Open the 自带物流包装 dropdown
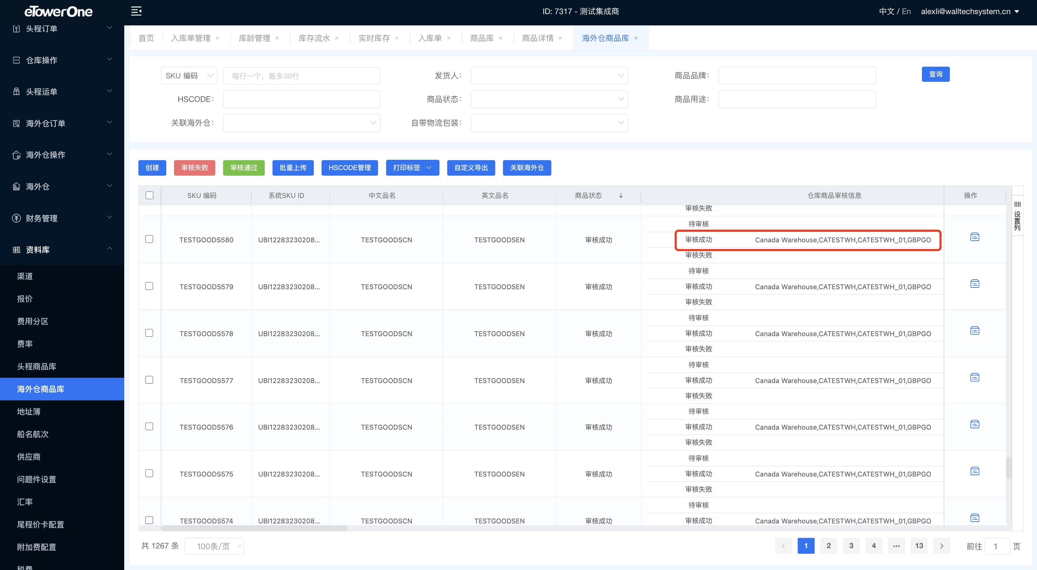This screenshot has height=570, width=1037. [x=549, y=123]
